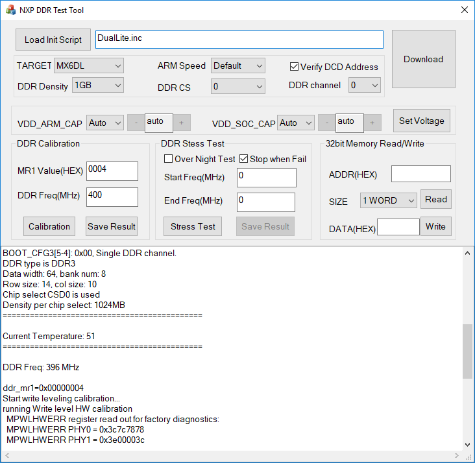The width and height of the screenshot is (475, 463).
Task: Click the Download button
Action: pos(424,59)
